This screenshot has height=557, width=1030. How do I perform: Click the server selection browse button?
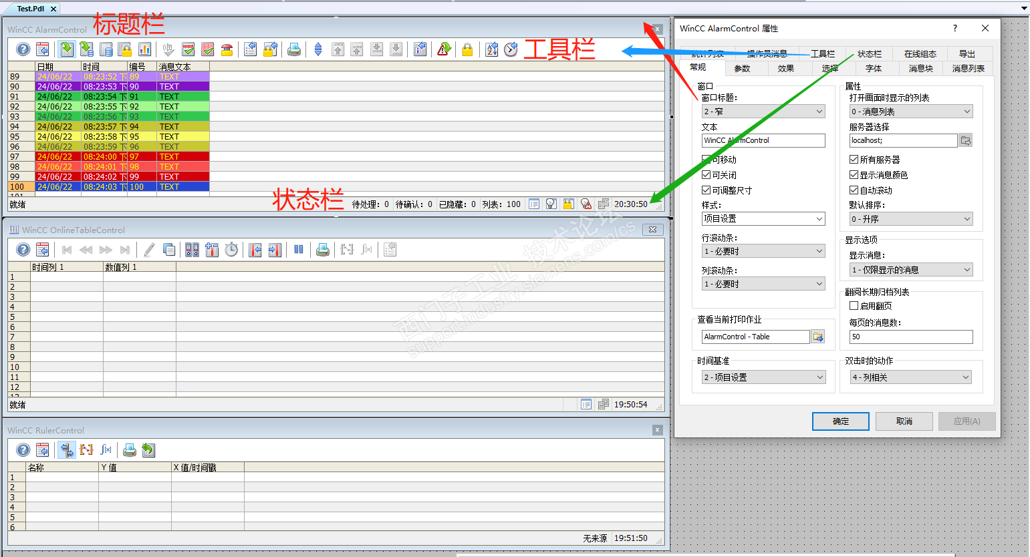[x=966, y=140]
